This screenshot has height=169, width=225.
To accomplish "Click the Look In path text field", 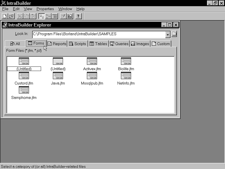I will click(98, 34).
